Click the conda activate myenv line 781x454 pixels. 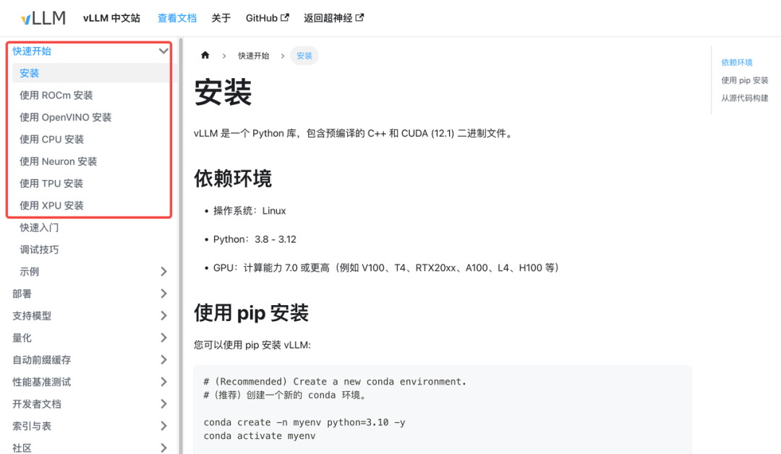[x=260, y=436]
